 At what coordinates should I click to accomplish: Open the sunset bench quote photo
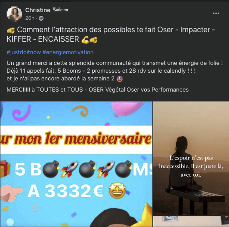pyautogui.click(x=191, y=158)
